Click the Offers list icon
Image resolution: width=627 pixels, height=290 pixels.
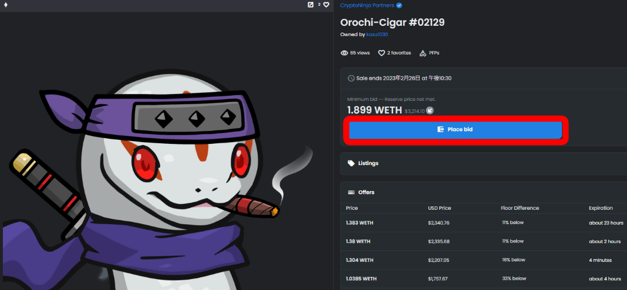point(351,192)
